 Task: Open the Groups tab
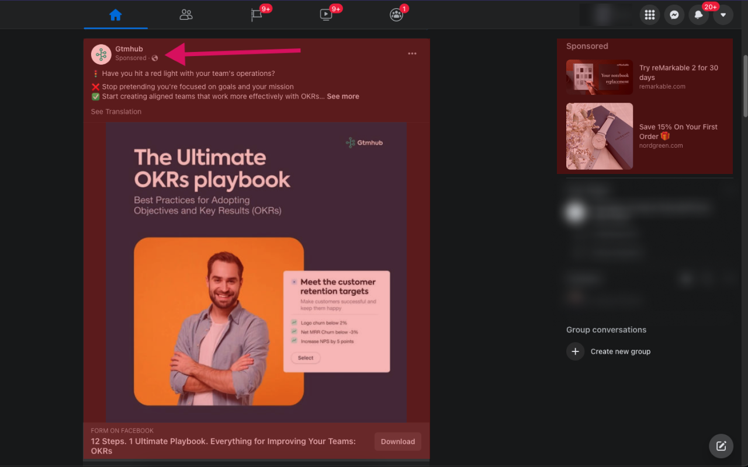(x=396, y=15)
